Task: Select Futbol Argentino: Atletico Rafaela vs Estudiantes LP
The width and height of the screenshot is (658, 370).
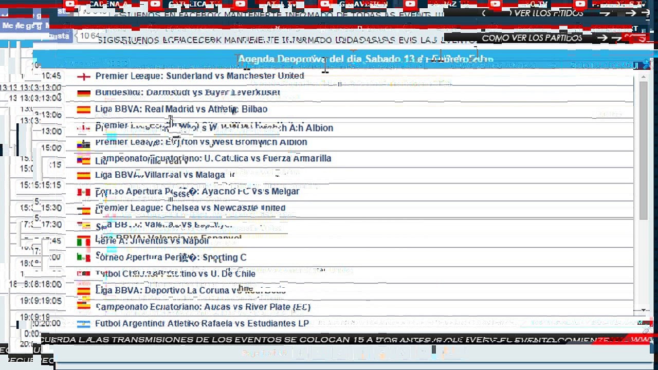Action: (202, 323)
